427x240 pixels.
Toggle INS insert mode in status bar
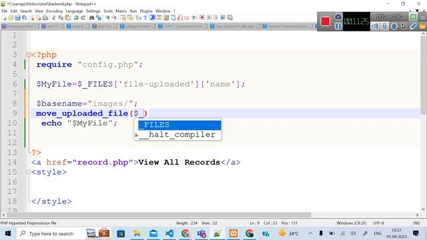click(x=416, y=223)
